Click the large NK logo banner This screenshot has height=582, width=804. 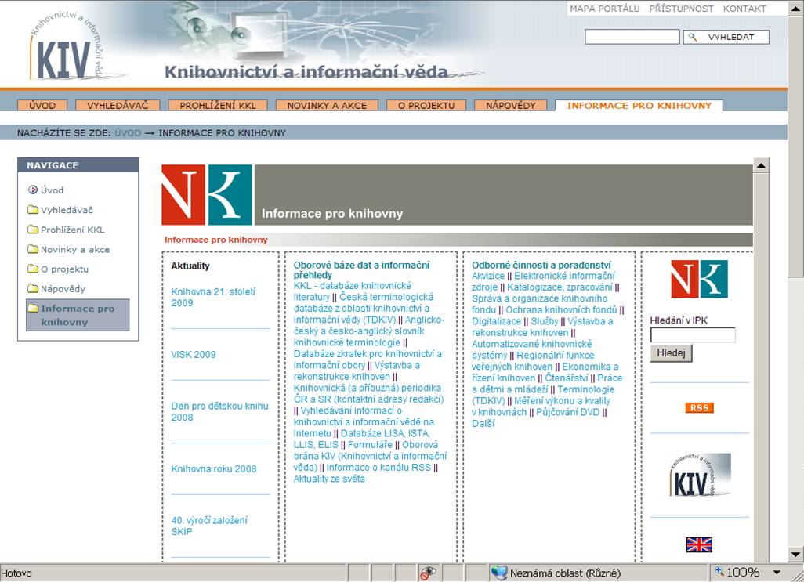coord(207,195)
